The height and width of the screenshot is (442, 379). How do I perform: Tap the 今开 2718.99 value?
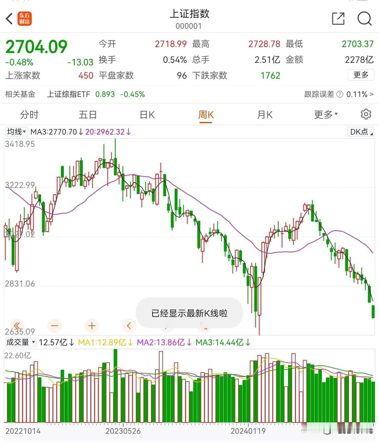click(x=171, y=44)
